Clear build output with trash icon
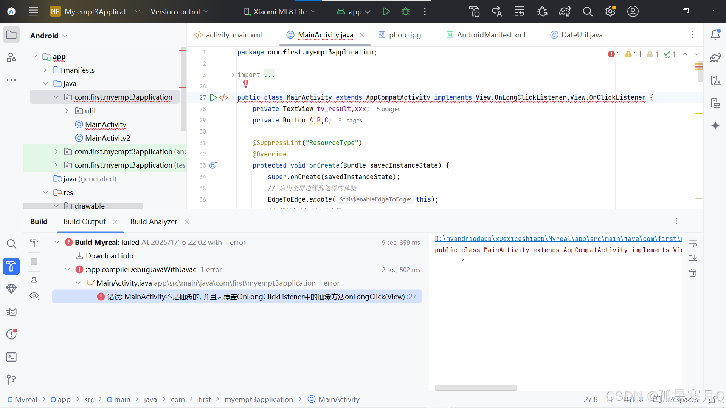Viewport: 726px width, 408px height. [692, 273]
